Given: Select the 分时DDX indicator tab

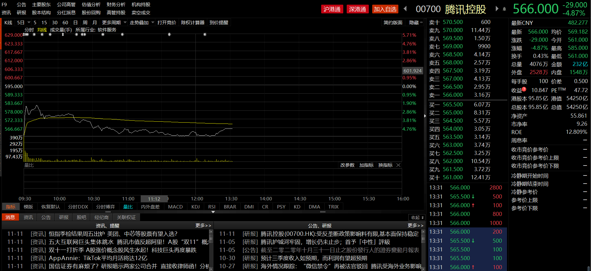Looking at the screenshot, I should pyautogui.click(x=78, y=207).
